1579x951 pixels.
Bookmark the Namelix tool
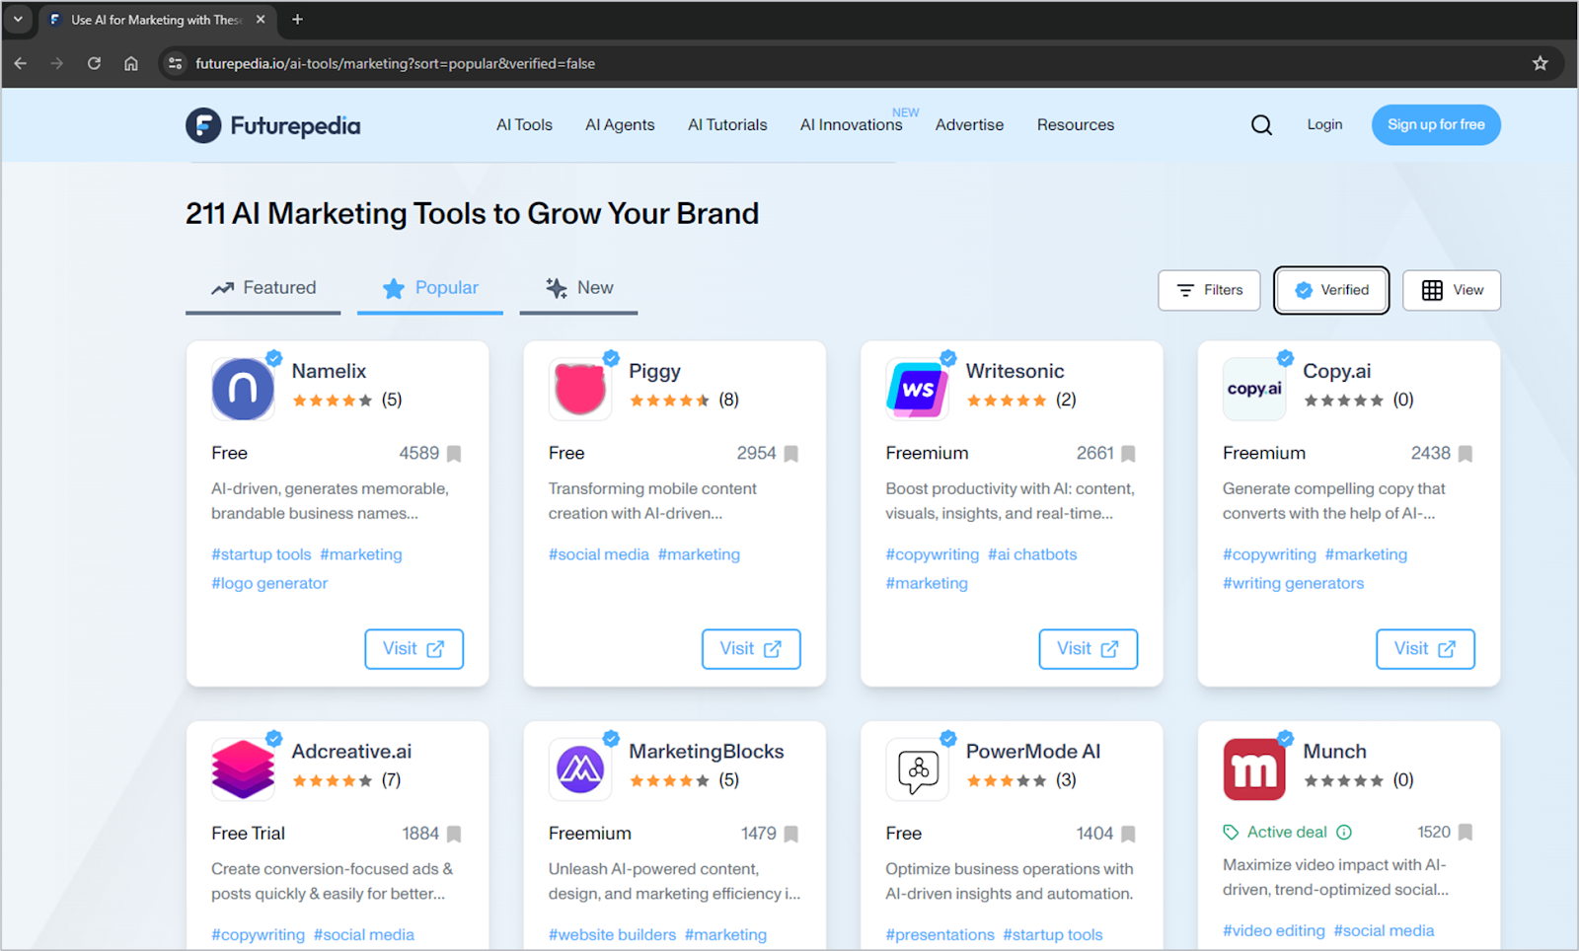tap(454, 454)
